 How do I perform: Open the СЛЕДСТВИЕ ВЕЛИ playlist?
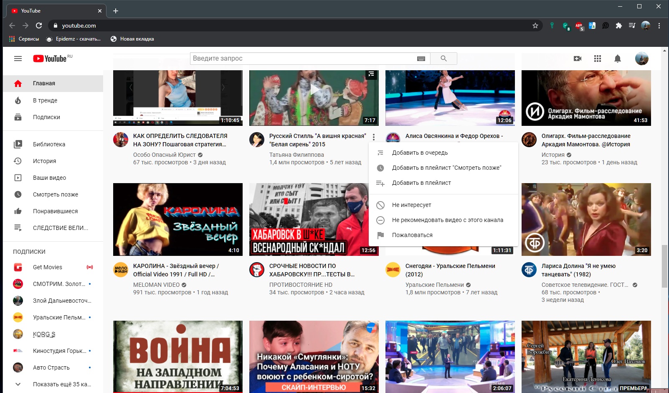coord(53,228)
